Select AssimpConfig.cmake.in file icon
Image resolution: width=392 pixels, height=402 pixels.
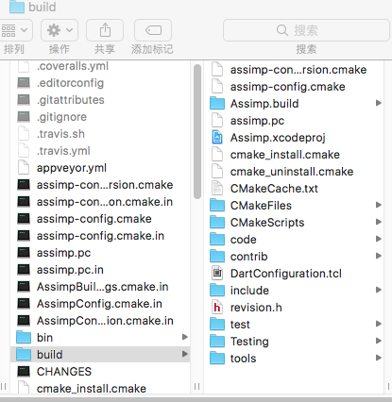24,303
